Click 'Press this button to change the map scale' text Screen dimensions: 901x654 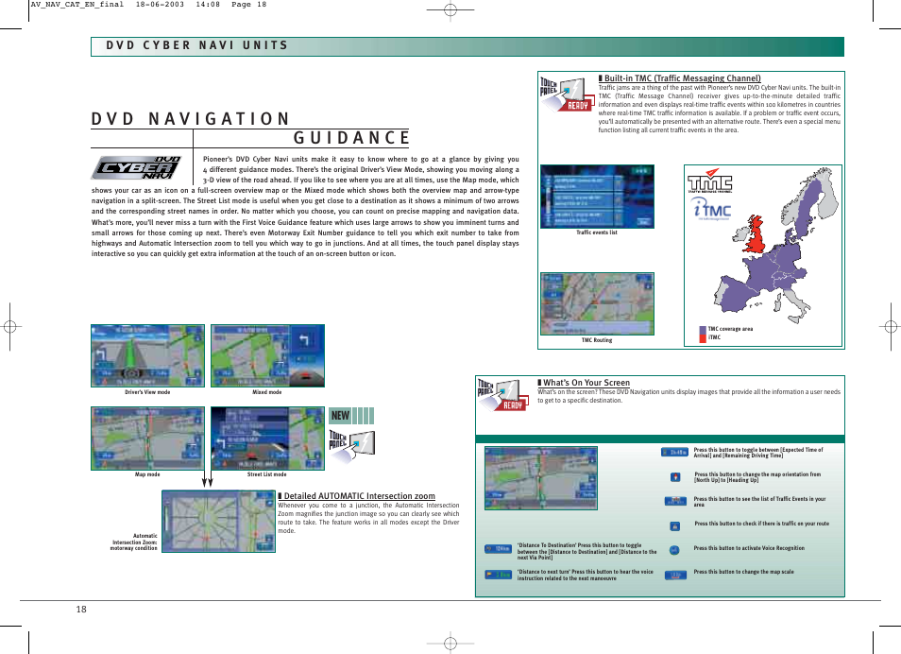(x=743, y=572)
